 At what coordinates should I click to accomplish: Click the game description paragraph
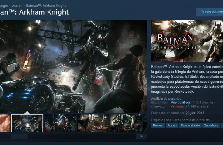pyautogui.click(x=187, y=79)
